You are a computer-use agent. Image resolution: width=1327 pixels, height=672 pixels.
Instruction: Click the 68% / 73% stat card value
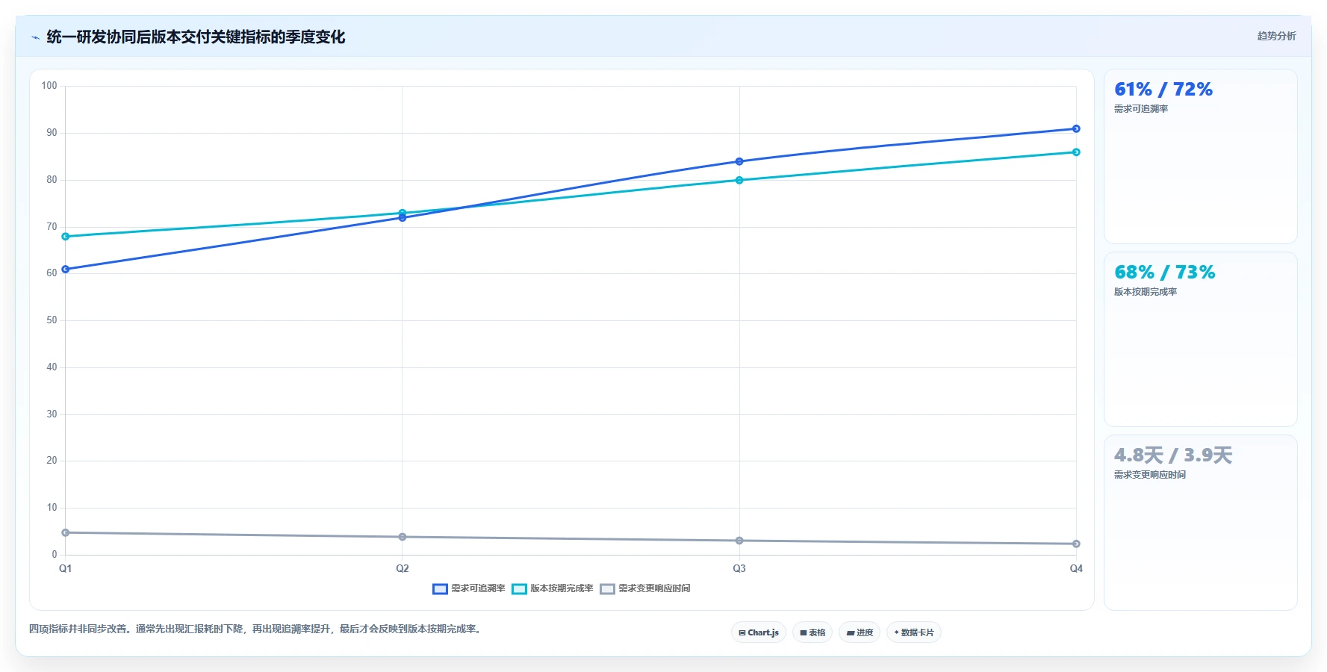1164,273
